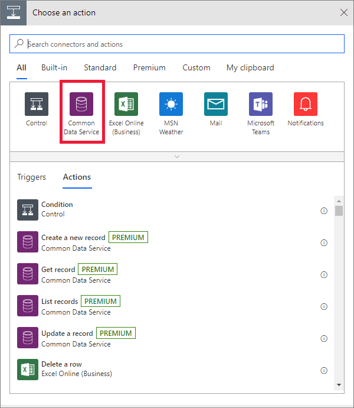Switch to the Triggers tab

tap(31, 177)
